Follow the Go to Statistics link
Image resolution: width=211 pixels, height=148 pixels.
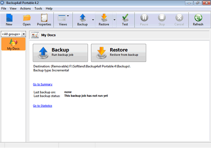pyautogui.click(x=42, y=106)
